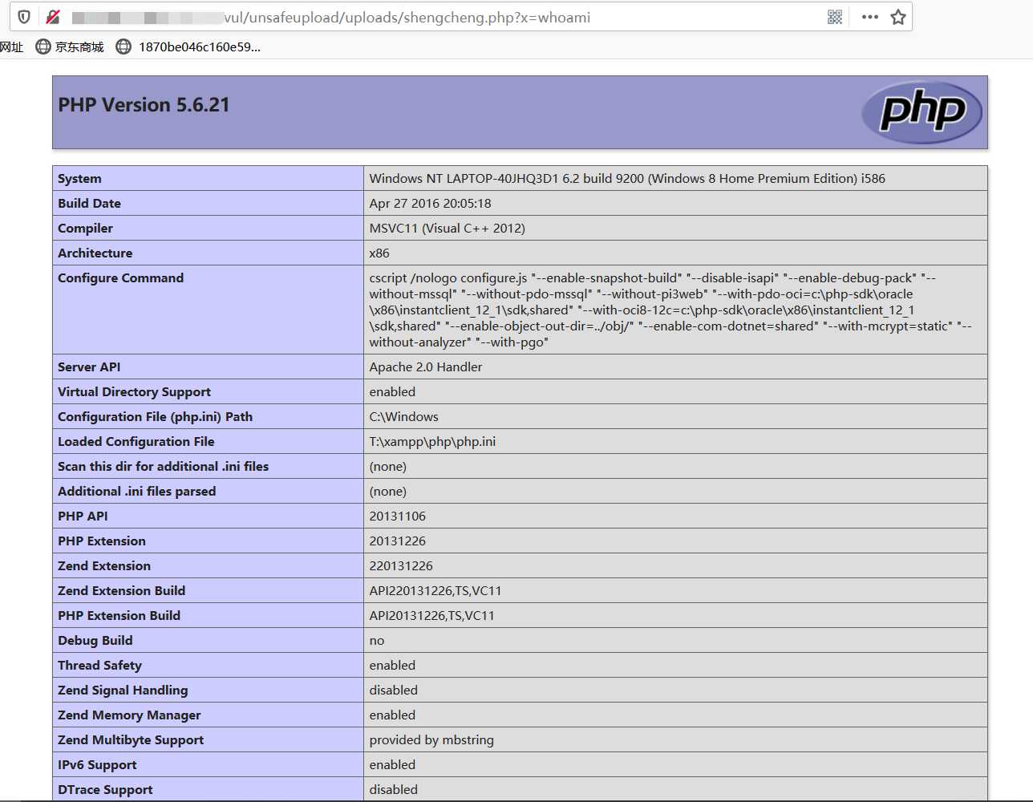
Task: Select the Scan this dir for additional .ini files label
Action: point(163,466)
